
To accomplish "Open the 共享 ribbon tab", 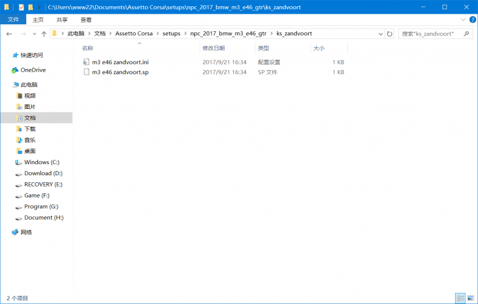I will coord(62,20).
